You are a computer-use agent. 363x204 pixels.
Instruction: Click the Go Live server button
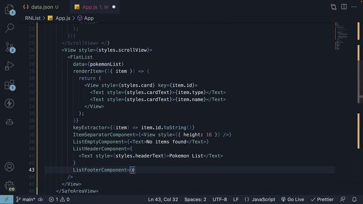coord(293,199)
